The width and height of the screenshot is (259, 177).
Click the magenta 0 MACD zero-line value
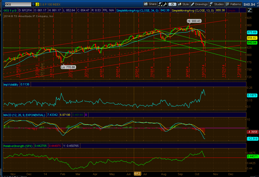pyautogui.click(x=86, y=115)
